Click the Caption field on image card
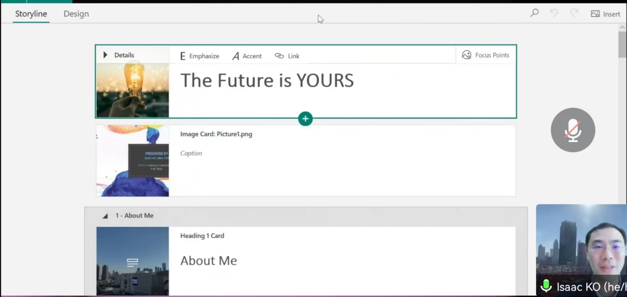Screen dimensions: 627x297 click(191, 153)
